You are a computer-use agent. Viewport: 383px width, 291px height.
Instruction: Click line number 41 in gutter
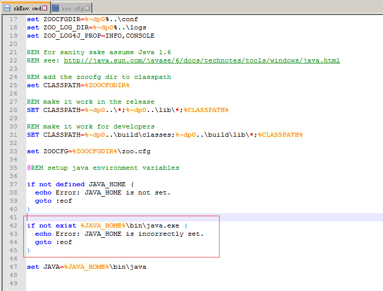[x=13, y=217]
